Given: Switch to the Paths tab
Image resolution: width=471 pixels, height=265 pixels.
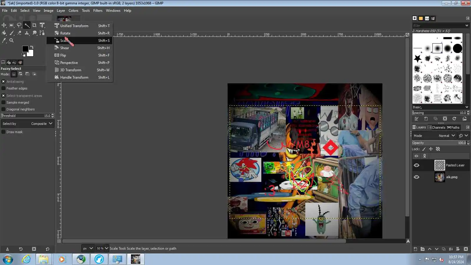Looking at the screenshot, I should [x=453, y=127].
